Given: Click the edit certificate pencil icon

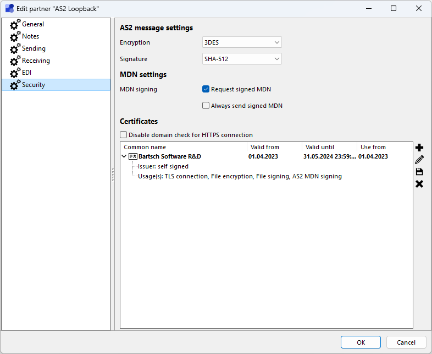Looking at the screenshot, I should pyautogui.click(x=419, y=160).
